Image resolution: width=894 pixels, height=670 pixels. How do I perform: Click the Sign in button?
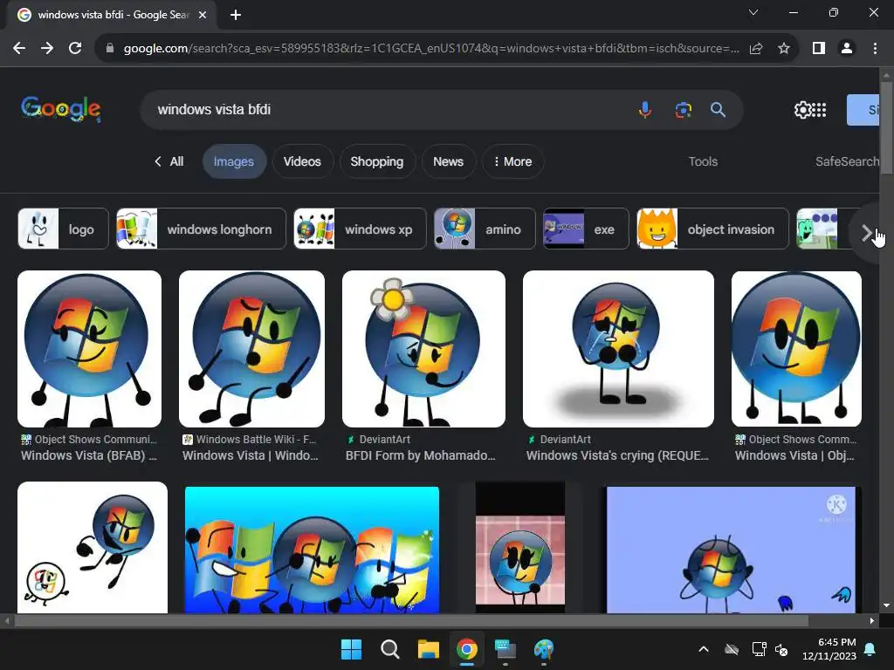click(x=863, y=109)
